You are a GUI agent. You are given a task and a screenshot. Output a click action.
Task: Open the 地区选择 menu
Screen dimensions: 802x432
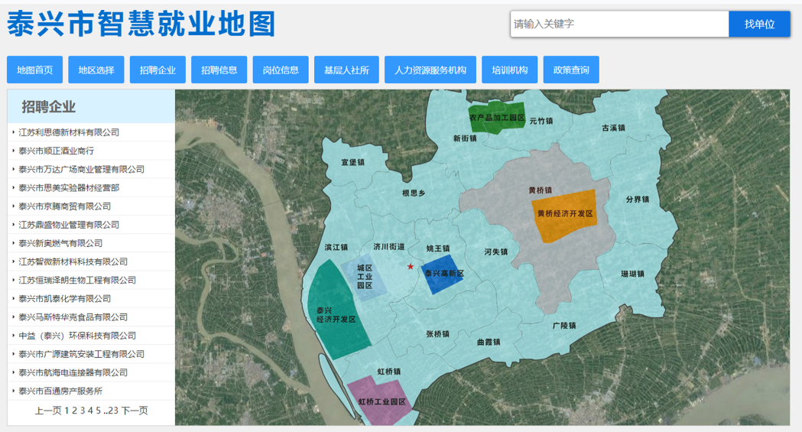click(x=96, y=70)
